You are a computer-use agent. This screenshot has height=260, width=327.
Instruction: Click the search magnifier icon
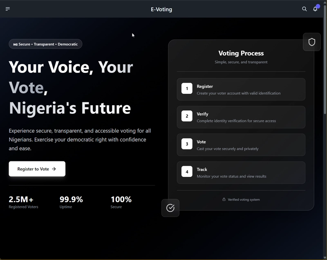coord(304,9)
